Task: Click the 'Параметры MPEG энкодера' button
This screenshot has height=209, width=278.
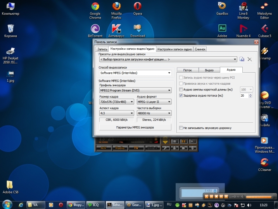Action: coord(135,127)
